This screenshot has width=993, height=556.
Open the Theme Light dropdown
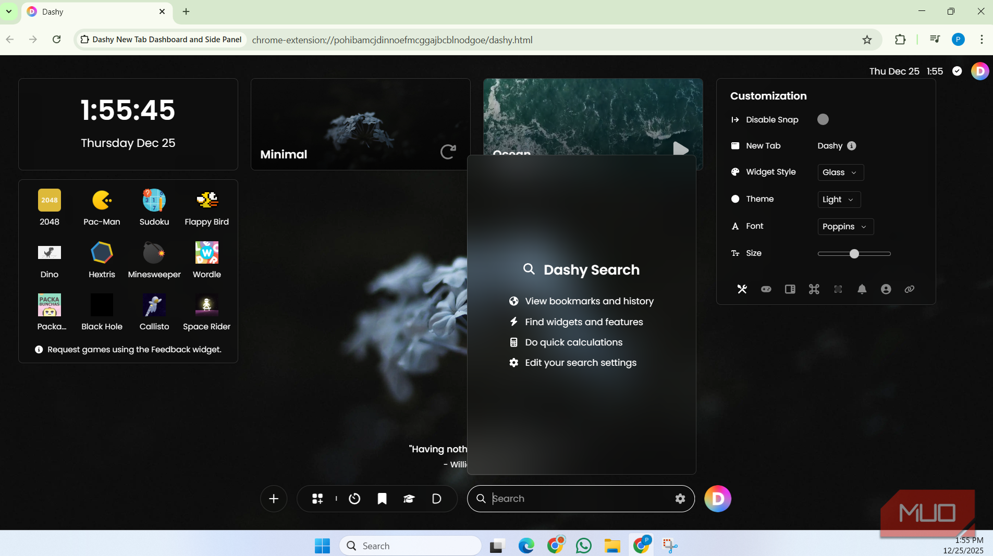[839, 200]
